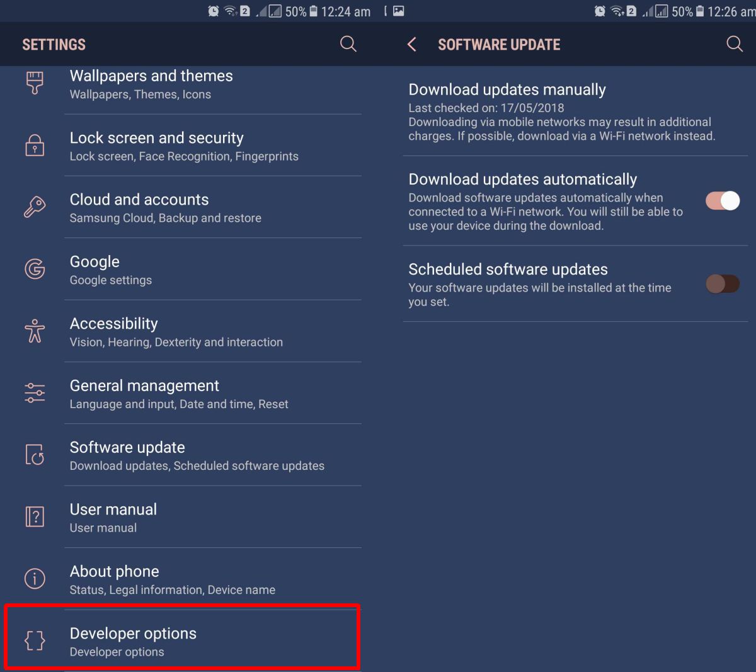
Task: Tap the Google G icon
Action: [35, 268]
